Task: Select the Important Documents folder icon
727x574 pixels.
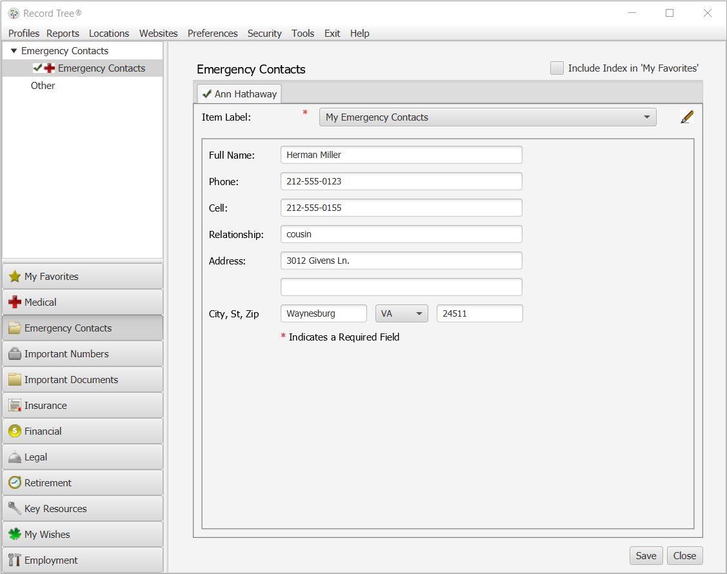Action: (14, 379)
